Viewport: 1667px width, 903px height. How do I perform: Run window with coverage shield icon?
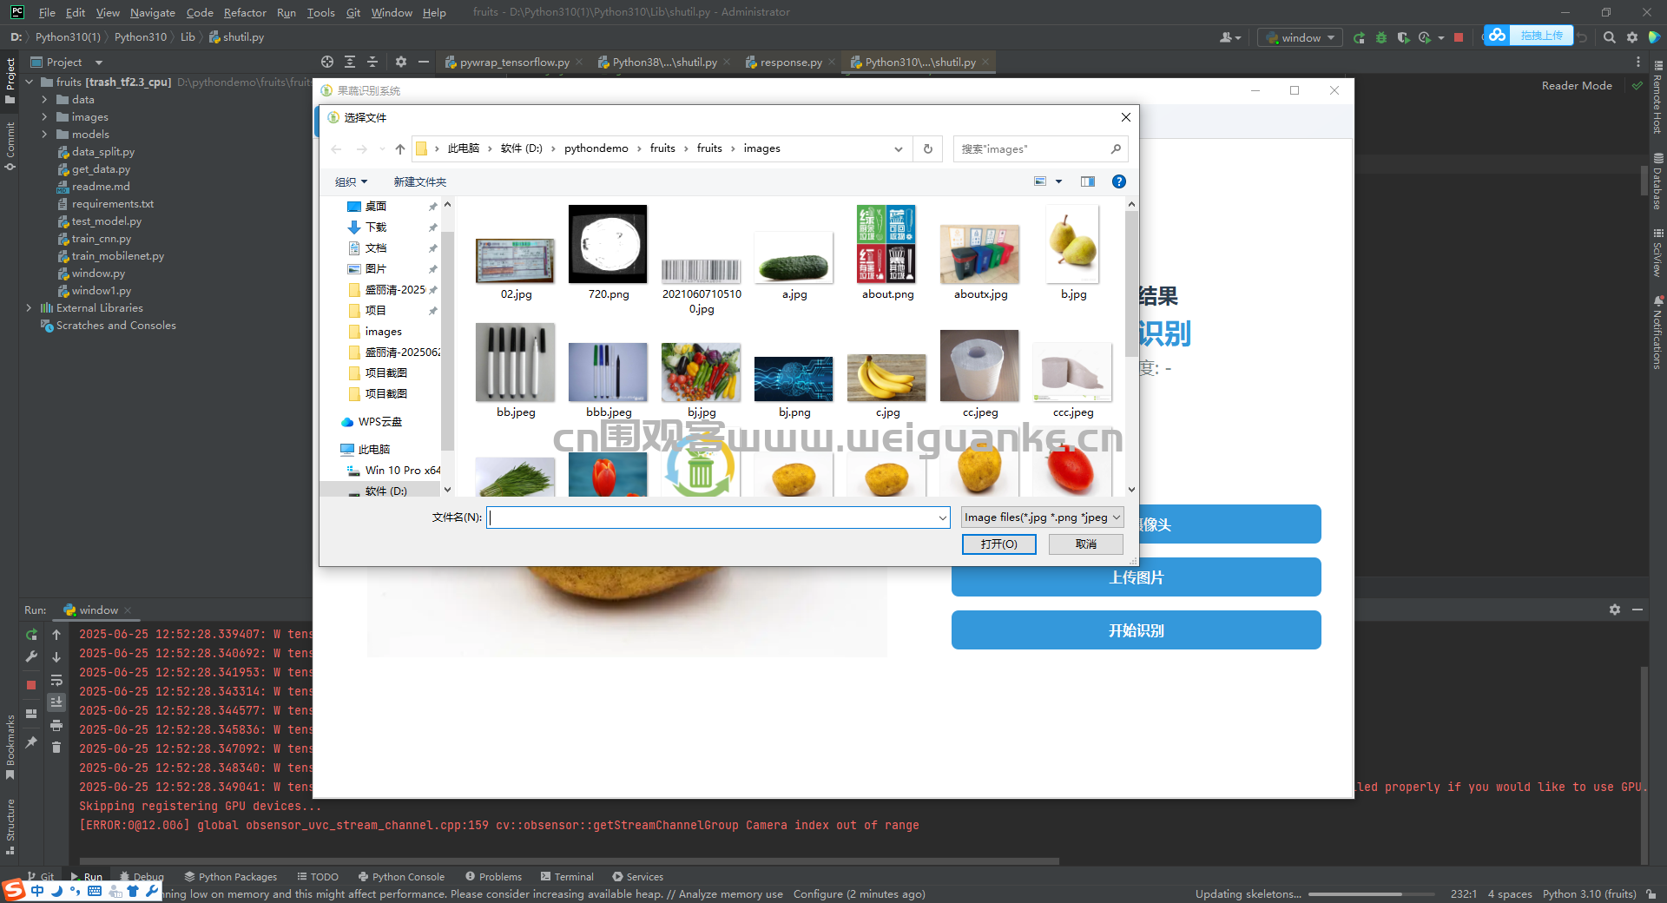(x=1403, y=37)
